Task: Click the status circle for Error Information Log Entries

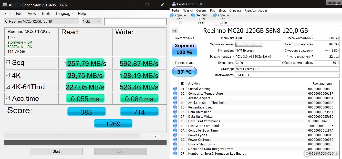Action: (x=175, y=153)
